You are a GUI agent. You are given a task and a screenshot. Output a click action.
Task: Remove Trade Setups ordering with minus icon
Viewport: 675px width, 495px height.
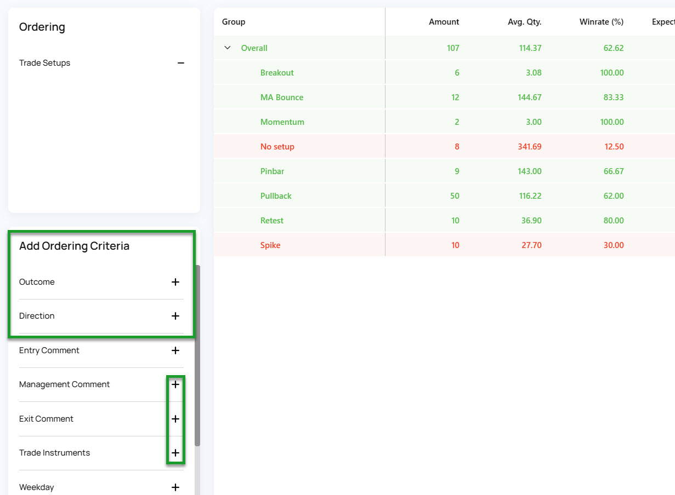point(181,63)
